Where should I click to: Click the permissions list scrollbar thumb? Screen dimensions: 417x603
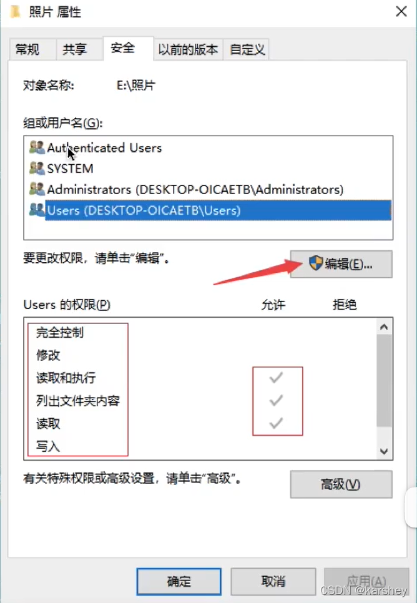[384, 381]
